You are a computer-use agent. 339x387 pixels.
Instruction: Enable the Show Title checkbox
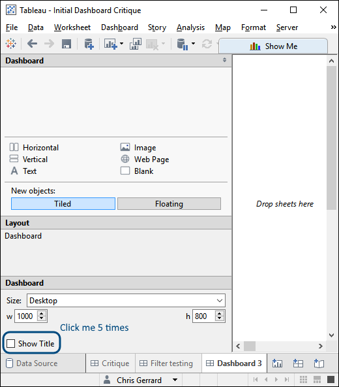[11, 343]
